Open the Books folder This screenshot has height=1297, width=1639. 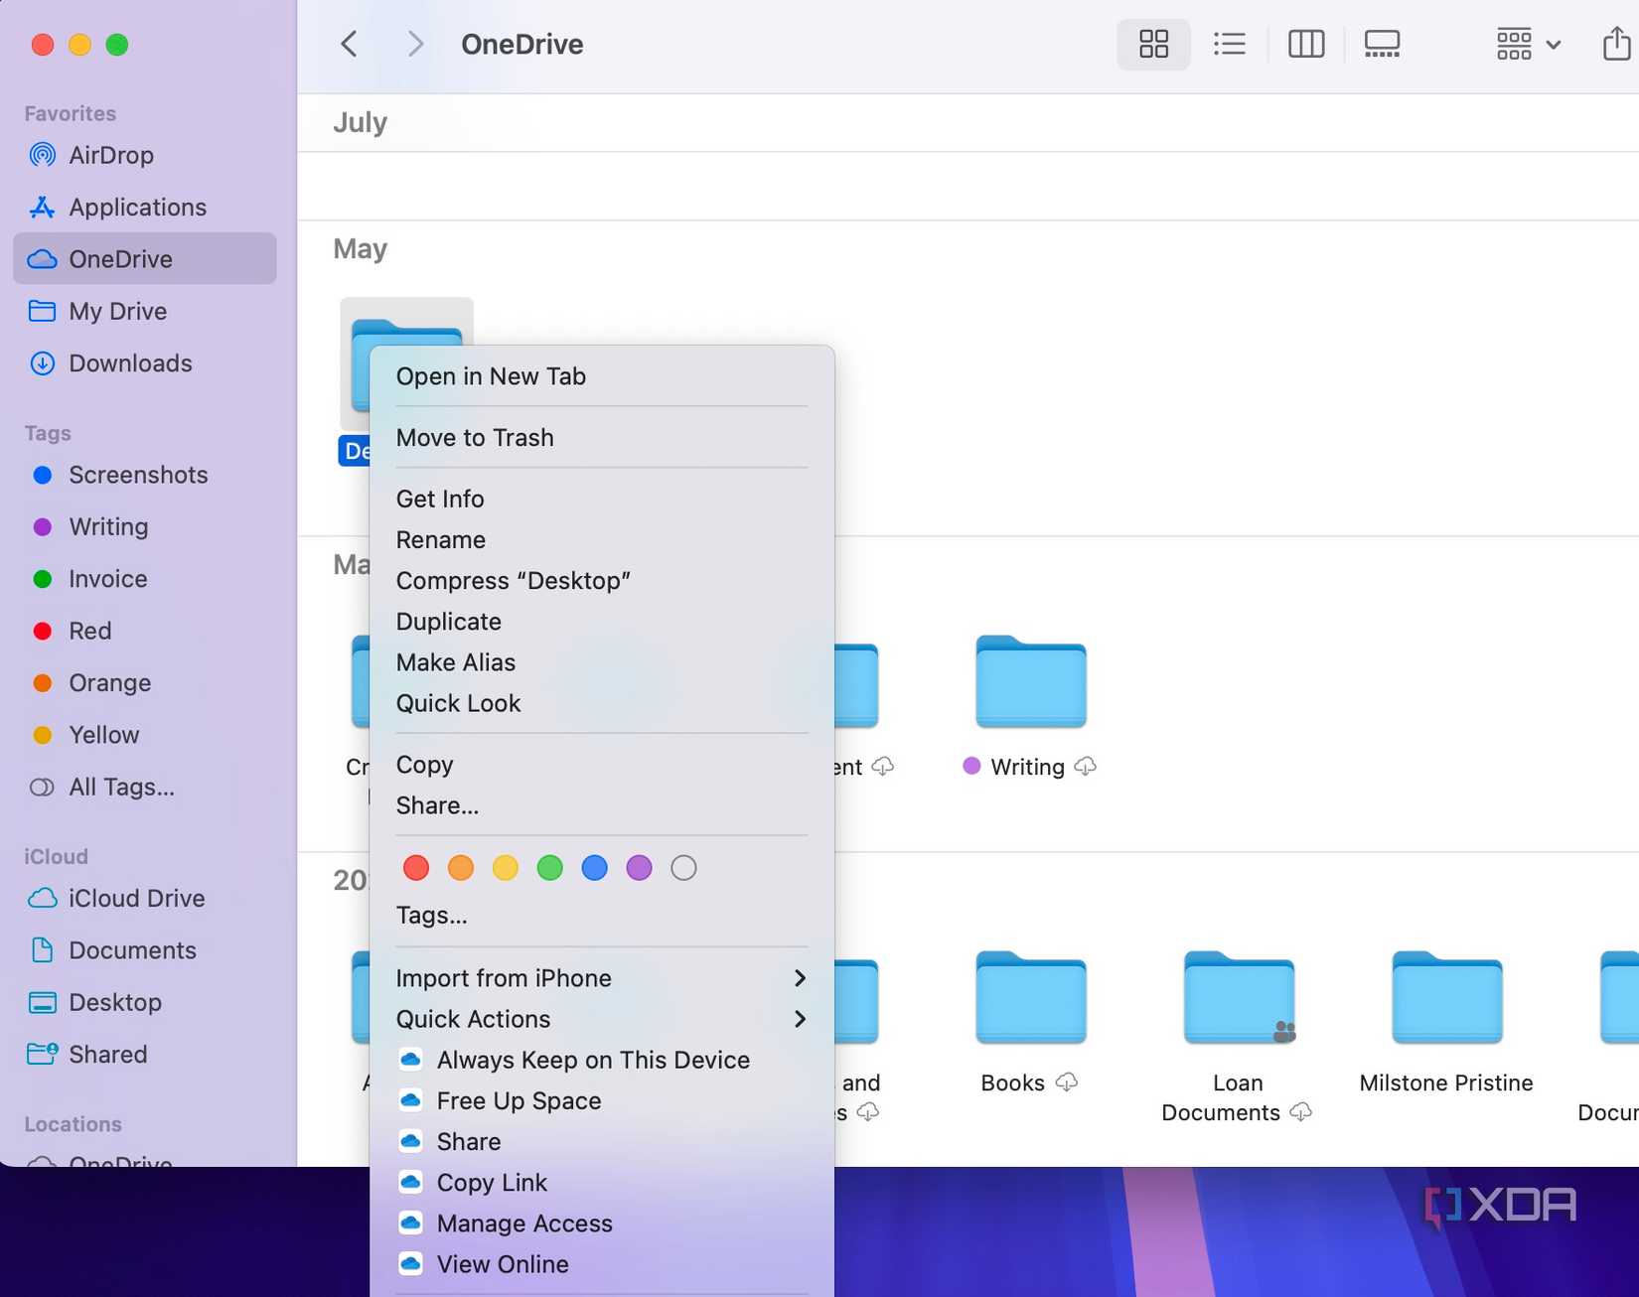[x=1030, y=998]
